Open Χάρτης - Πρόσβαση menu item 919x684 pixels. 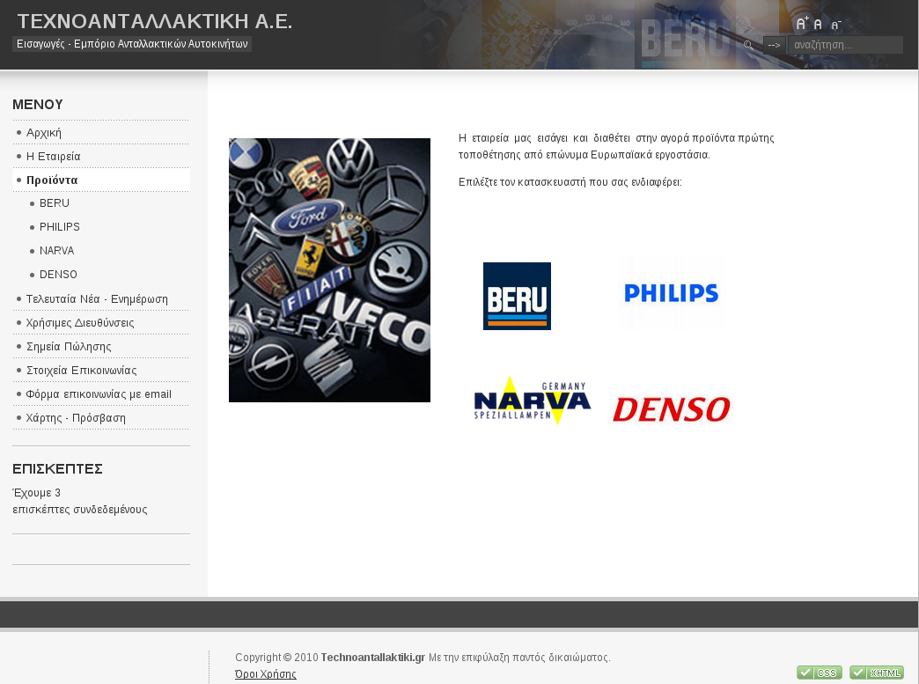tap(101, 418)
